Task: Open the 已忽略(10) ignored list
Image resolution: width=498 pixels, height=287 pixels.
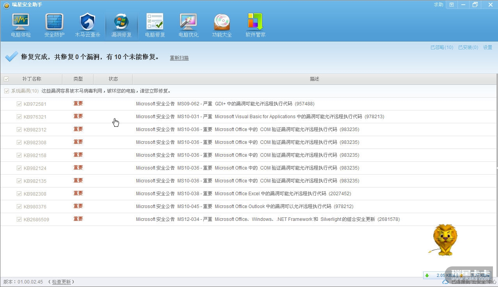Action: (442, 47)
